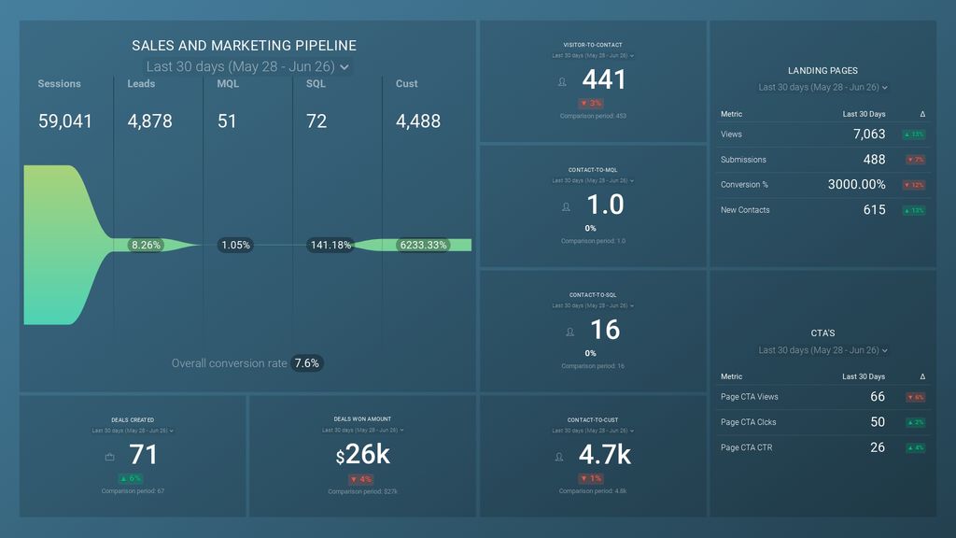Click the Page CTA Views value 66

coord(878,397)
